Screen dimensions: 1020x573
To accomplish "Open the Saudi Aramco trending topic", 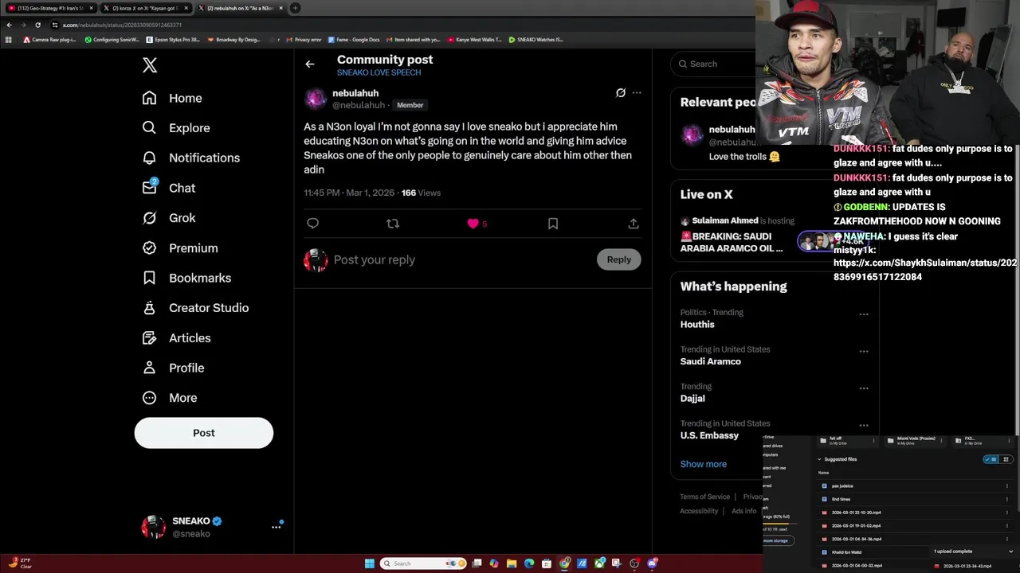I will pyautogui.click(x=711, y=361).
